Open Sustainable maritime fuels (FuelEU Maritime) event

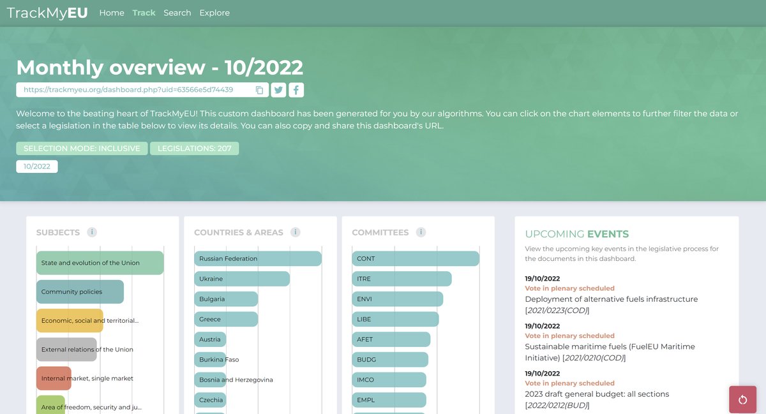(610, 352)
